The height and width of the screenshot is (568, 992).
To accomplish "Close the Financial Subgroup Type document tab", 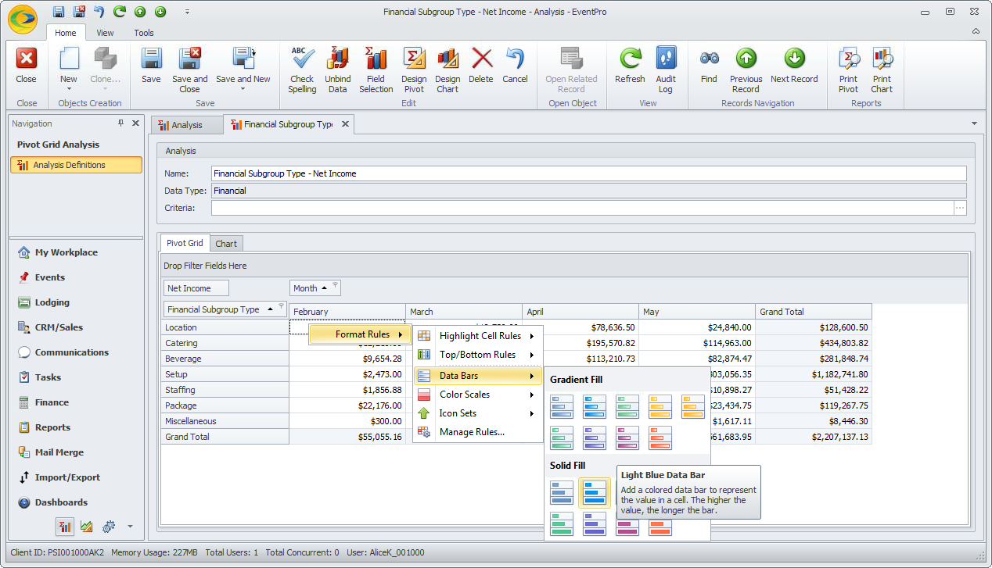I will pyautogui.click(x=345, y=124).
